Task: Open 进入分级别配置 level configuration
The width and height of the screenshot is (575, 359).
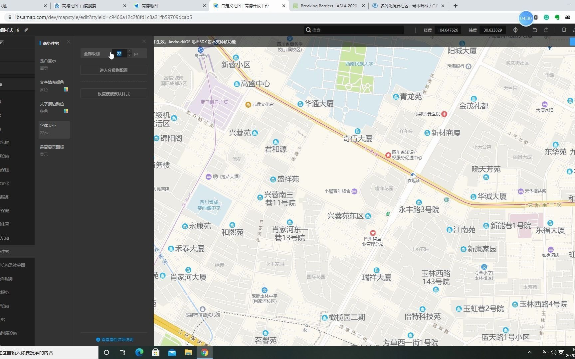Action: click(114, 70)
